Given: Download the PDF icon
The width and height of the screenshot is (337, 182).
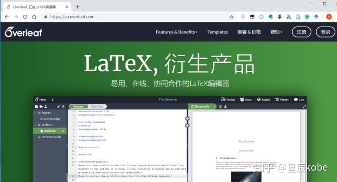Looking at the screenshot, I should pyautogui.click(x=226, y=106).
